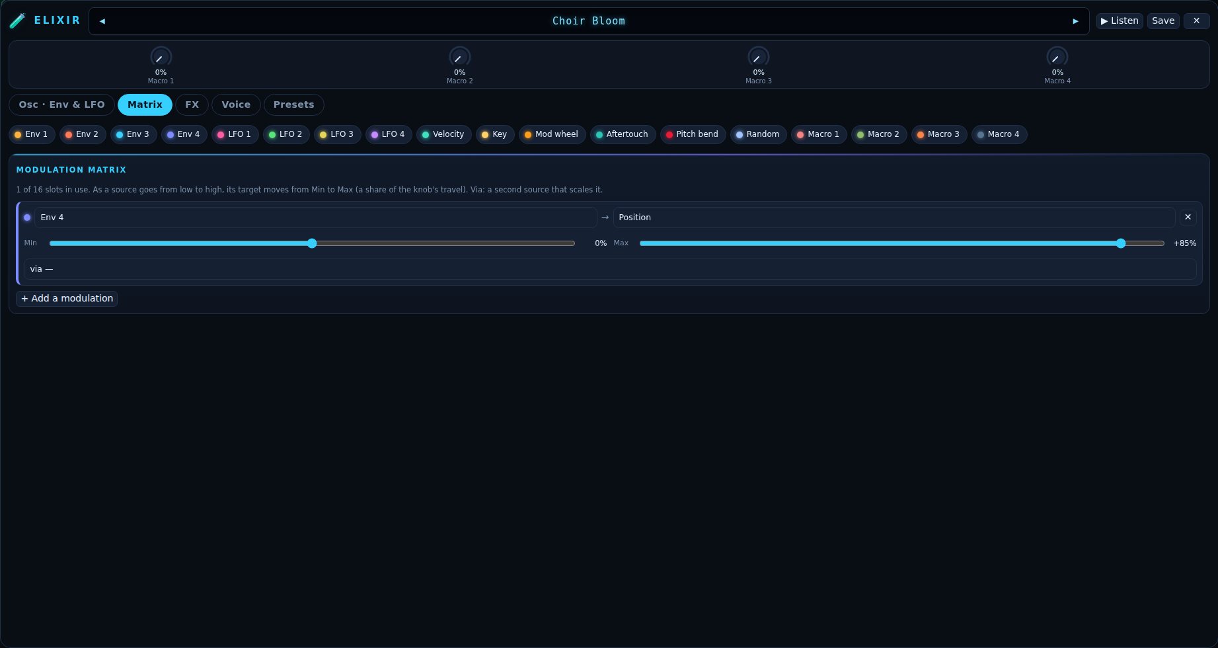
Task: Pick the Random source chip
Action: click(759, 134)
